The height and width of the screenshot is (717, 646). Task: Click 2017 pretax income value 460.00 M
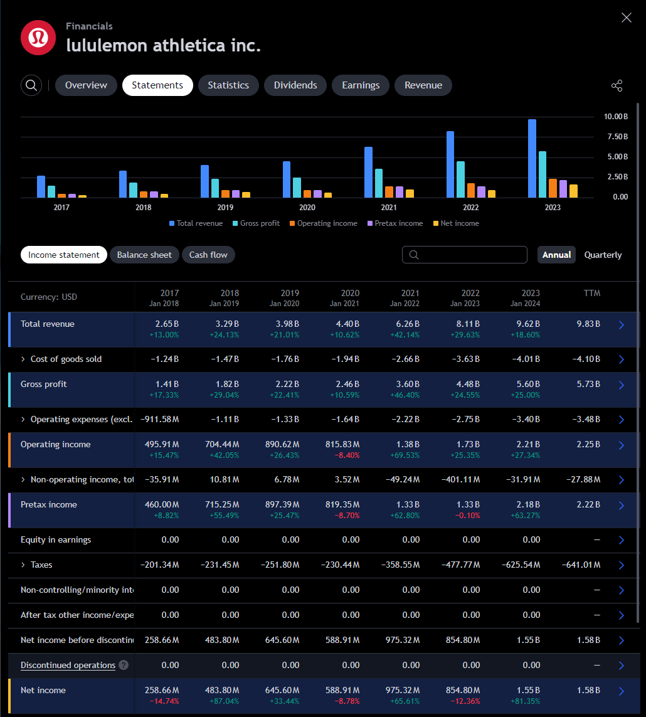click(x=162, y=504)
